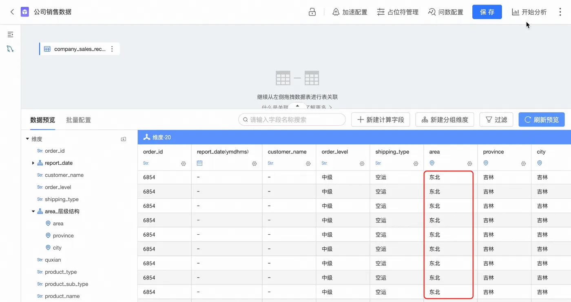This screenshot has width=571, height=302.
Task: Click the blue 保存 save button
Action: 487,12
